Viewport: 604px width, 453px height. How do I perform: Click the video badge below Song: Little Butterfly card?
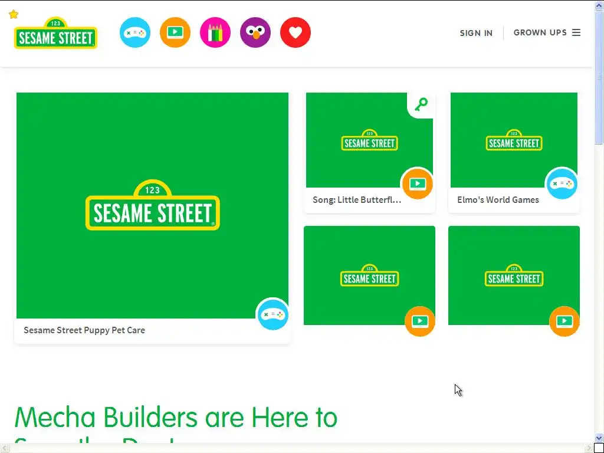click(x=420, y=321)
